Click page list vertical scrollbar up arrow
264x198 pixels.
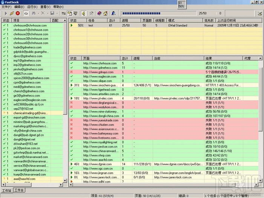[x=260, y=58]
